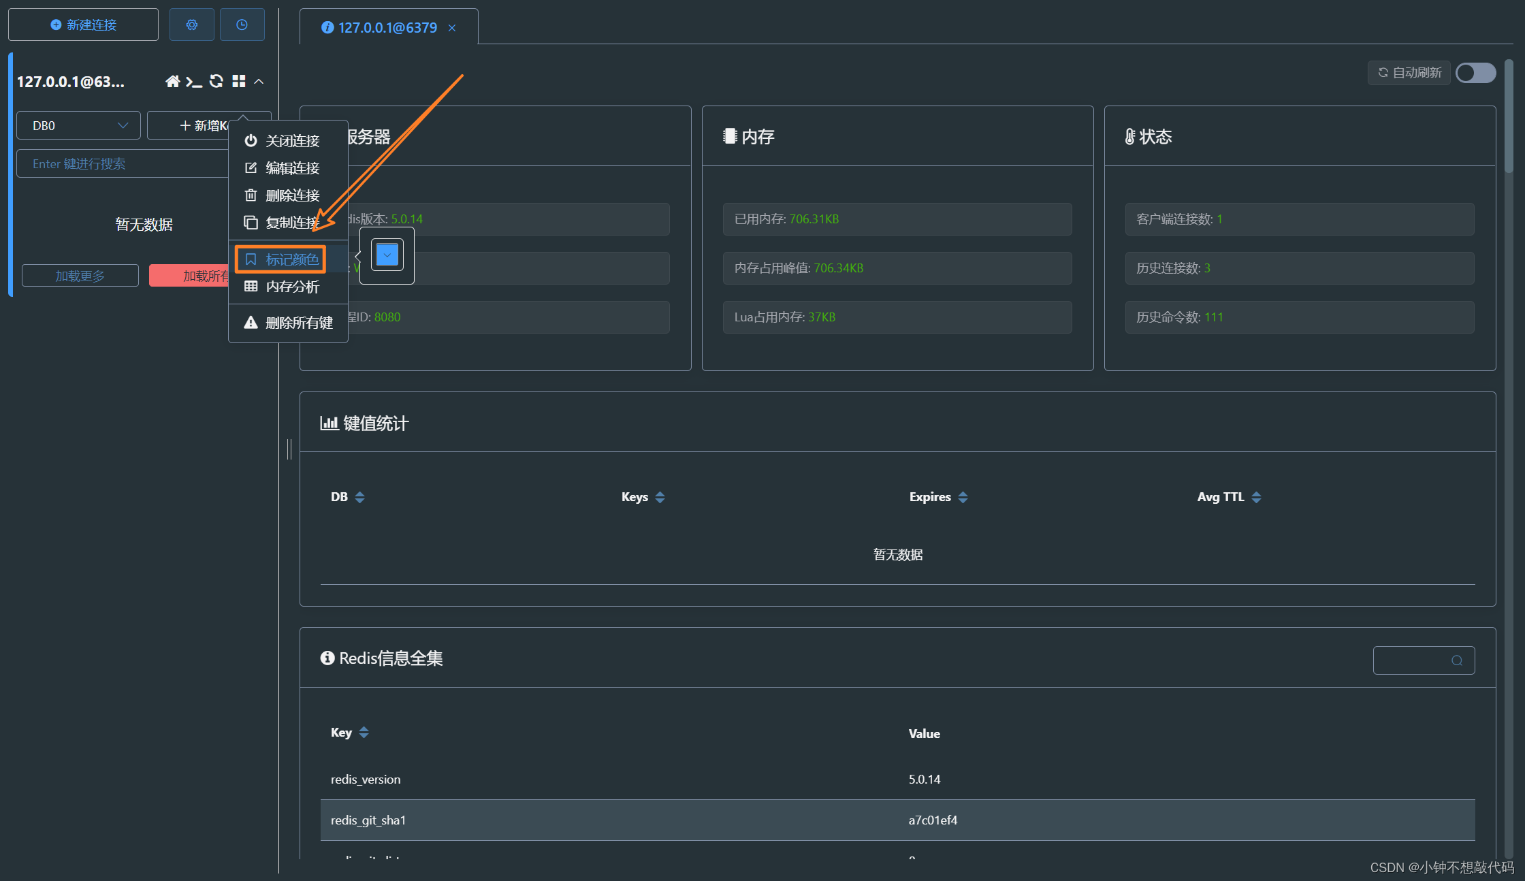Screen dimensions: 1525x881
Task: Click the search magnifier in Redis info
Action: [1456, 660]
